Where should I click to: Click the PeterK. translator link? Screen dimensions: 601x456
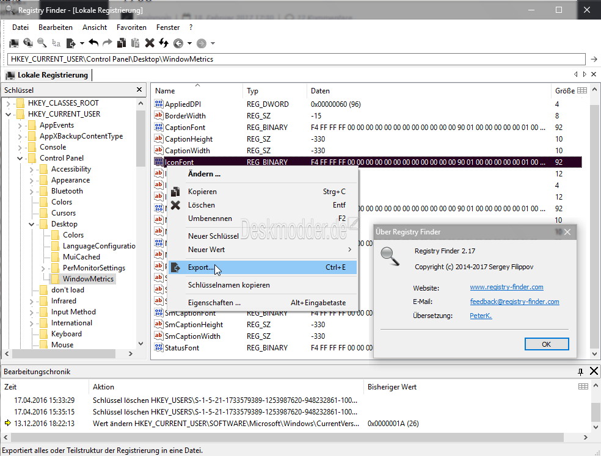click(481, 316)
